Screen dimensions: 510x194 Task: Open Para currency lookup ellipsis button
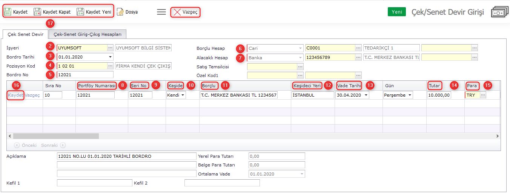(483, 95)
